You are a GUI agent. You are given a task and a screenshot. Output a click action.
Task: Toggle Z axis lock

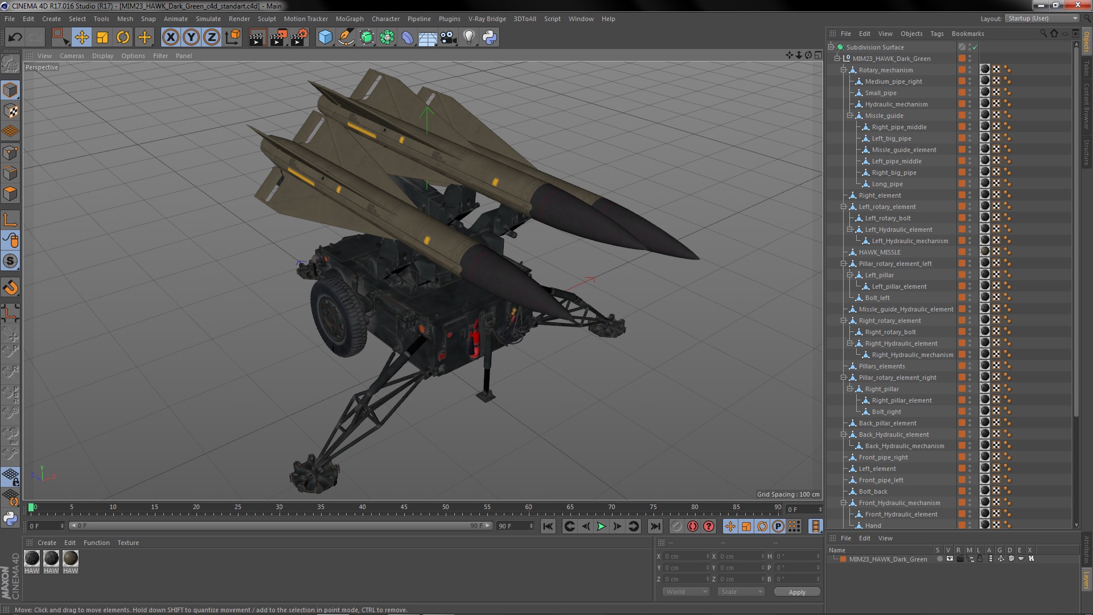[x=212, y=38]
